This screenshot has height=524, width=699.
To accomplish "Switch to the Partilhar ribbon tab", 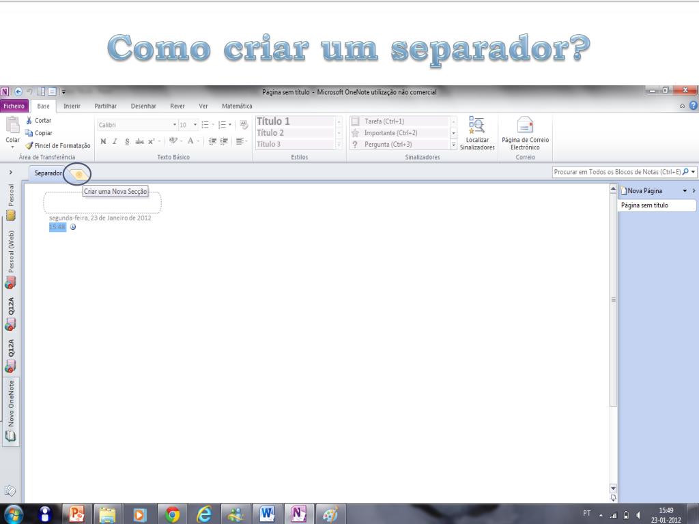I will (x=106, y=106).
